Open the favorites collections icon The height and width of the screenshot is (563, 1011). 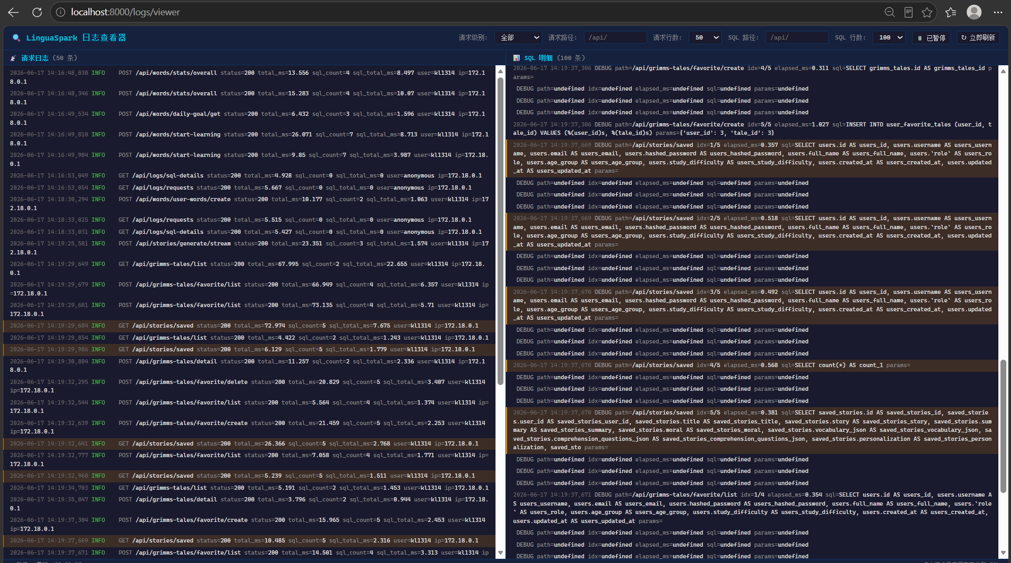950,12
